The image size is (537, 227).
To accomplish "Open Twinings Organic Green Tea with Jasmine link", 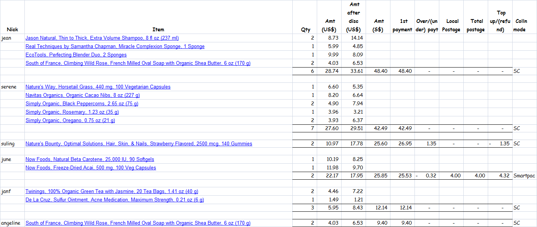I will pos(112,192).
